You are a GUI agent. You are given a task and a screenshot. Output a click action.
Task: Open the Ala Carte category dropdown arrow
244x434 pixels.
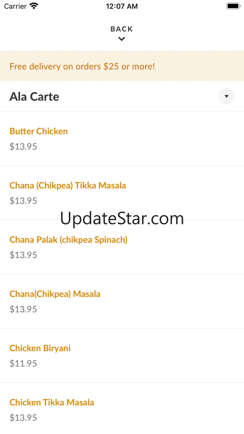[226, 96]
